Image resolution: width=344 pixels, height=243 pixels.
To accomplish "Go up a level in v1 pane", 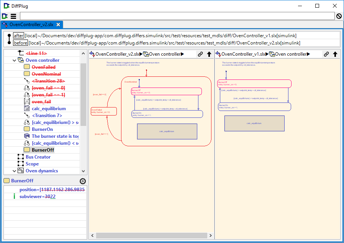I will tap(335, 54).
